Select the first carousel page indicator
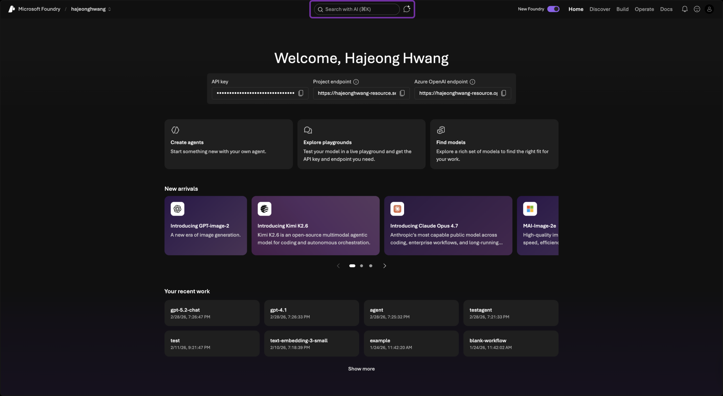 (352, 266)
